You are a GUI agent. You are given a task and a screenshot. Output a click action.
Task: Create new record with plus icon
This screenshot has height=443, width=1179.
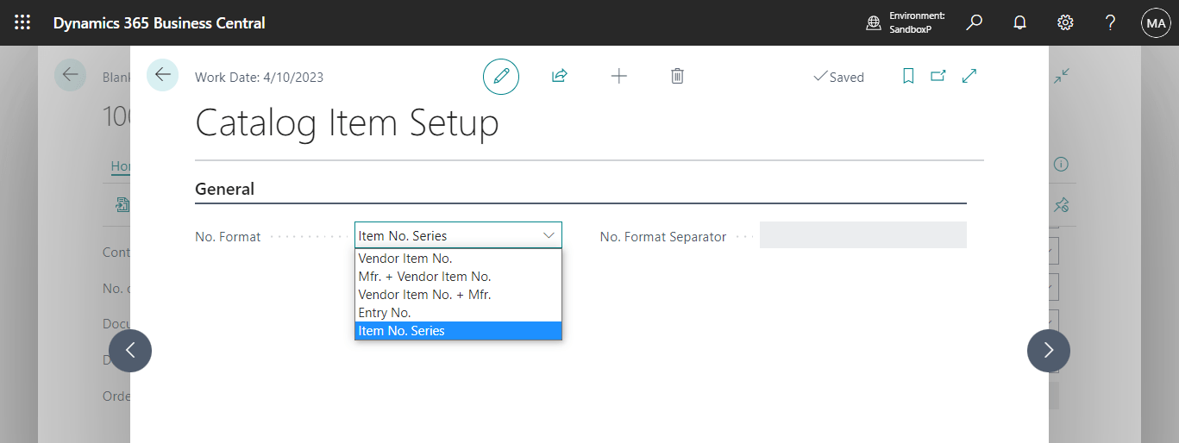coord(619,76)
